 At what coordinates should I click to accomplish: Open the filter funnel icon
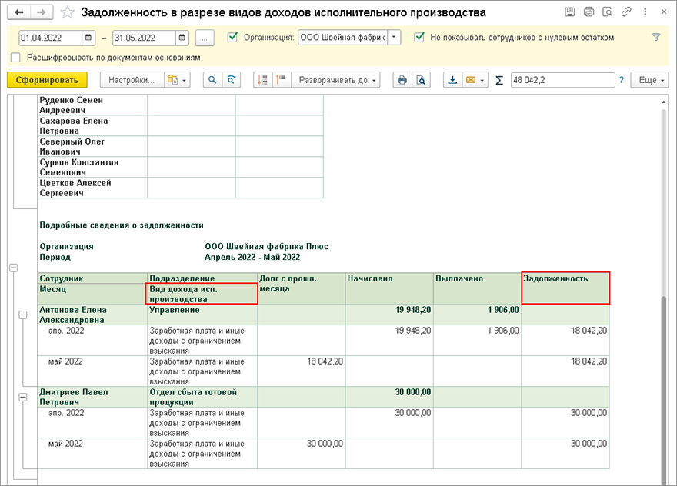pyautogui.click(x=656, y=38)
